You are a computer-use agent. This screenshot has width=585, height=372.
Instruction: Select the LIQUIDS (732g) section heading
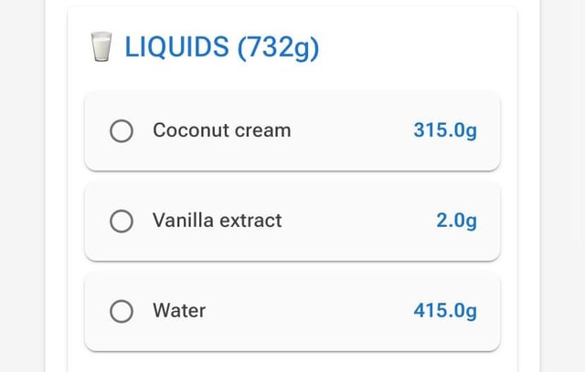pos(221,46)
